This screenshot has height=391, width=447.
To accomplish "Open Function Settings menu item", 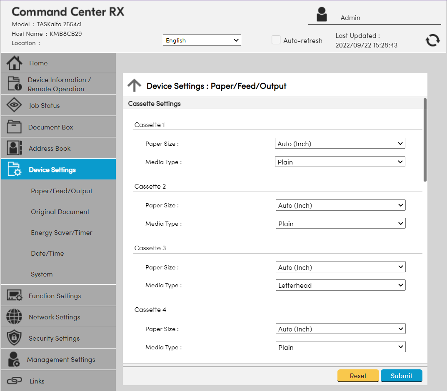I will click(x=58, y=296).
